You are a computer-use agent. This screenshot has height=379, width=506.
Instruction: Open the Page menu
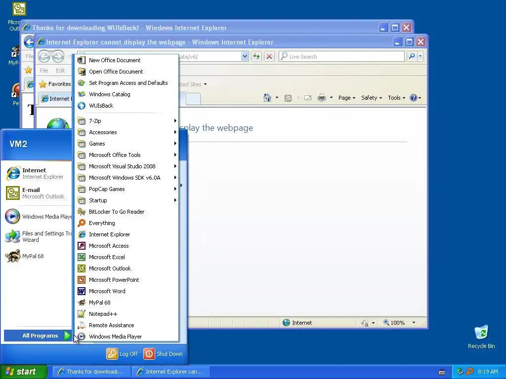(346, 98)
